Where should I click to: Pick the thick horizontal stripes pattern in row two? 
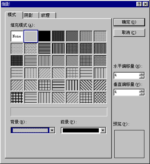(x=45, y=48)
